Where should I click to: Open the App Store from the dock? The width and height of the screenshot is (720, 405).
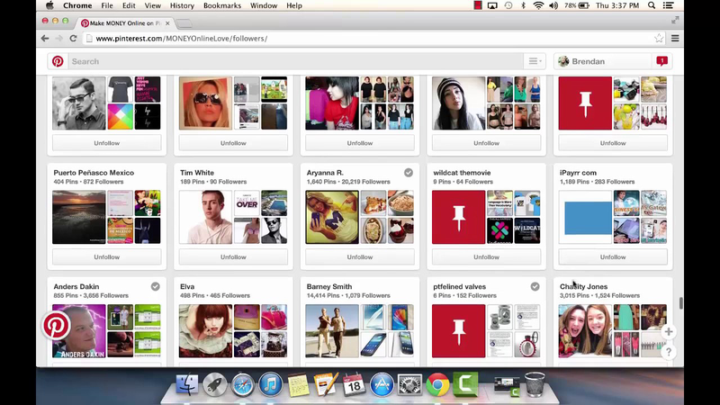click(382, 384)
